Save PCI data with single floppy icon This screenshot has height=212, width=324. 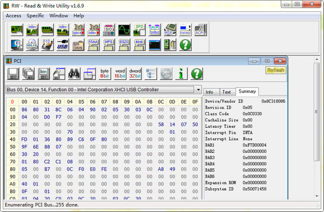click(13, 74)
